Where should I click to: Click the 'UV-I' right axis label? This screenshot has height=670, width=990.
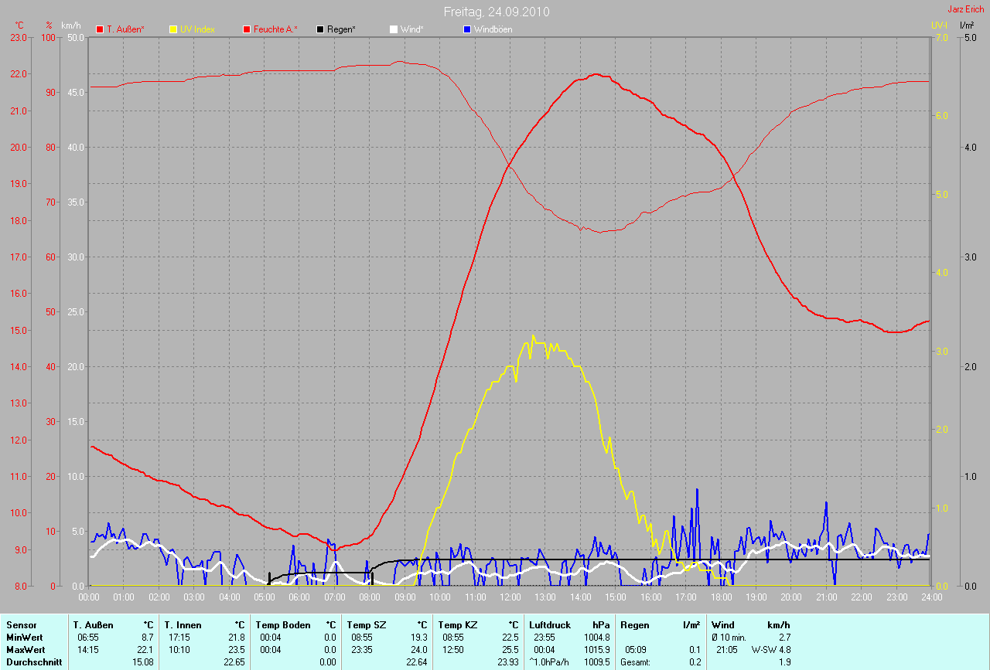(x=939, y=26)
